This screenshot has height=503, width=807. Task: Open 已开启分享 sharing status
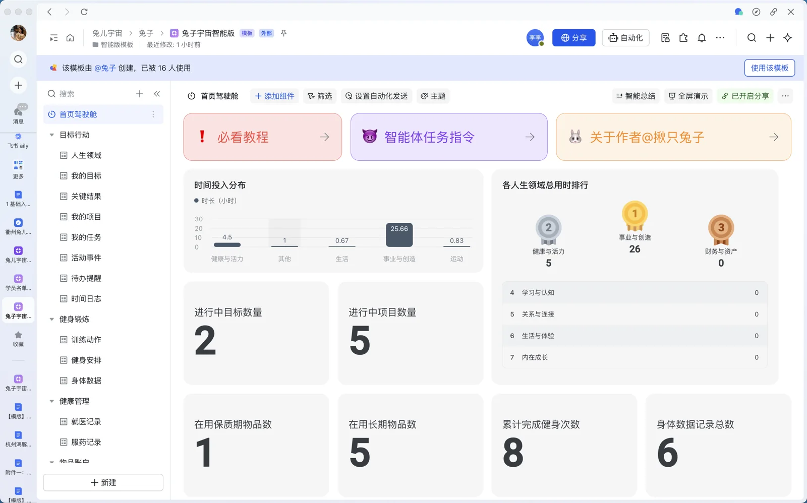click(x=745, y=96)
